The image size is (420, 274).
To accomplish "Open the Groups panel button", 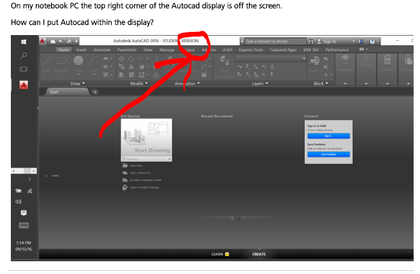I will tap(366, 62).
